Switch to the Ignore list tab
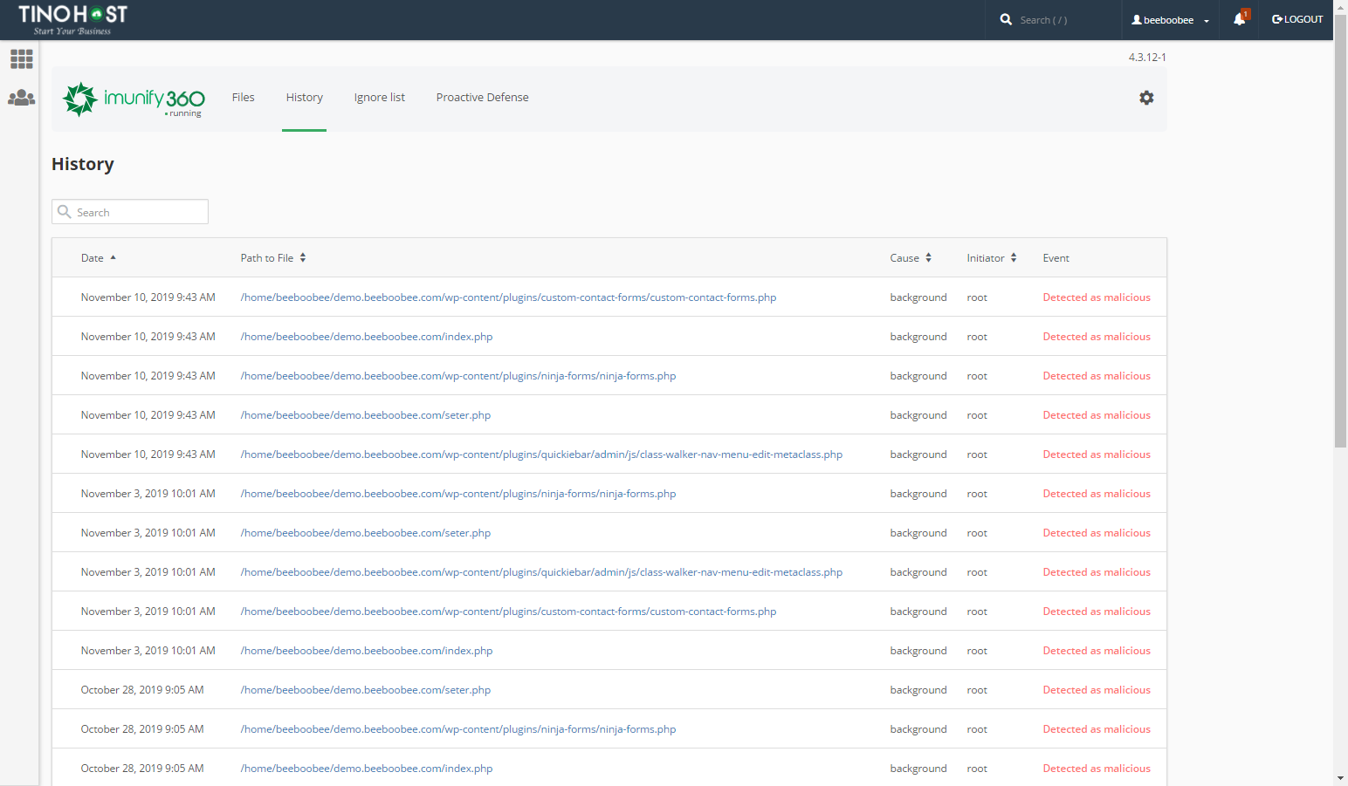 click(x=380, y=98)
